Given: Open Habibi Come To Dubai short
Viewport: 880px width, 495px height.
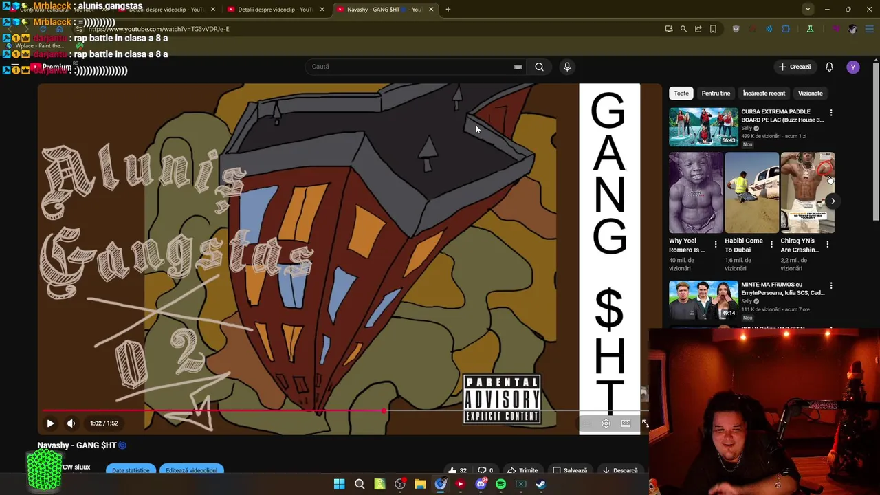Looking at the screenshot, I should [x=751, y=193].
